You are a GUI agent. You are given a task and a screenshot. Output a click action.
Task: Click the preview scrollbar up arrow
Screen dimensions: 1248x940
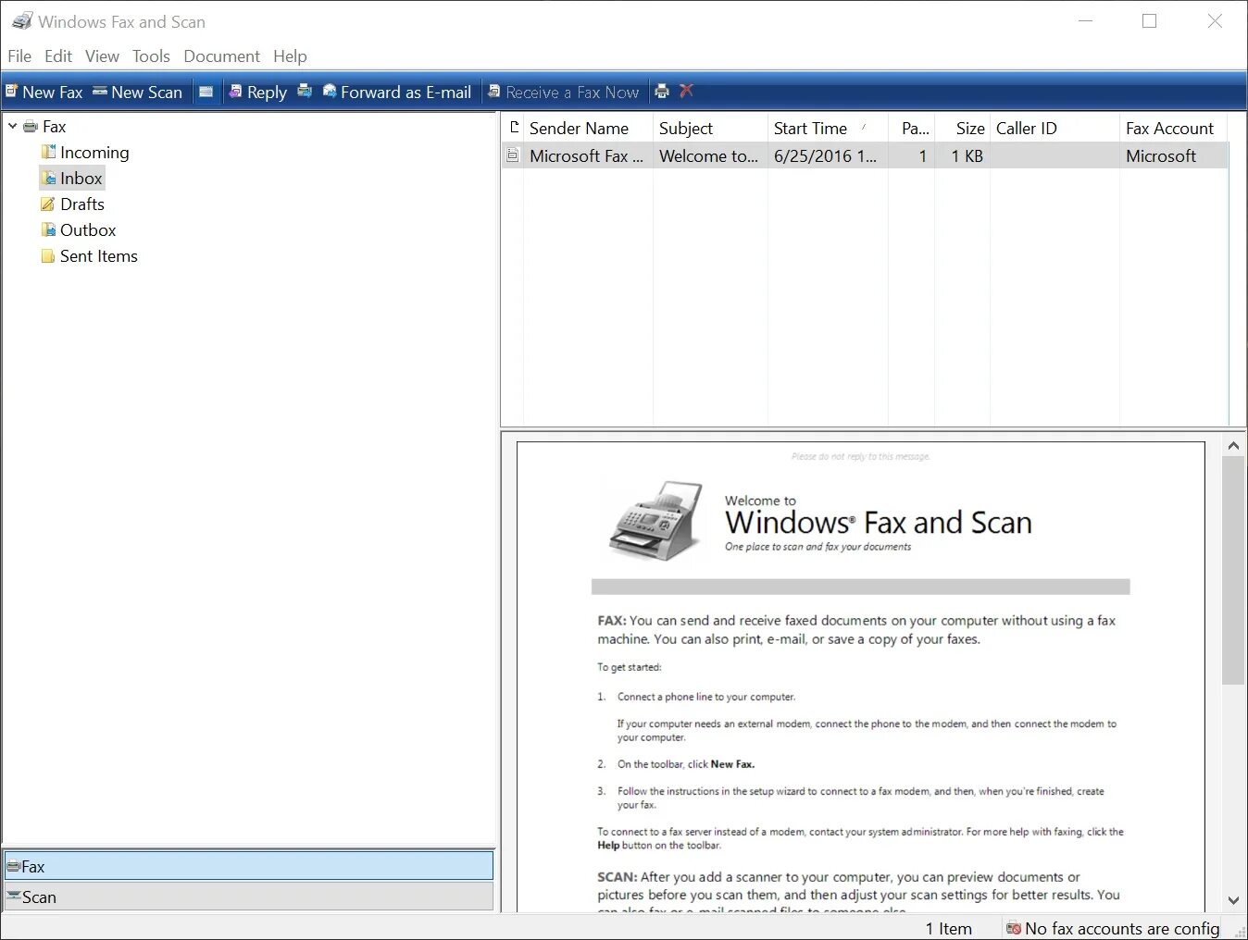point(1233,445)
